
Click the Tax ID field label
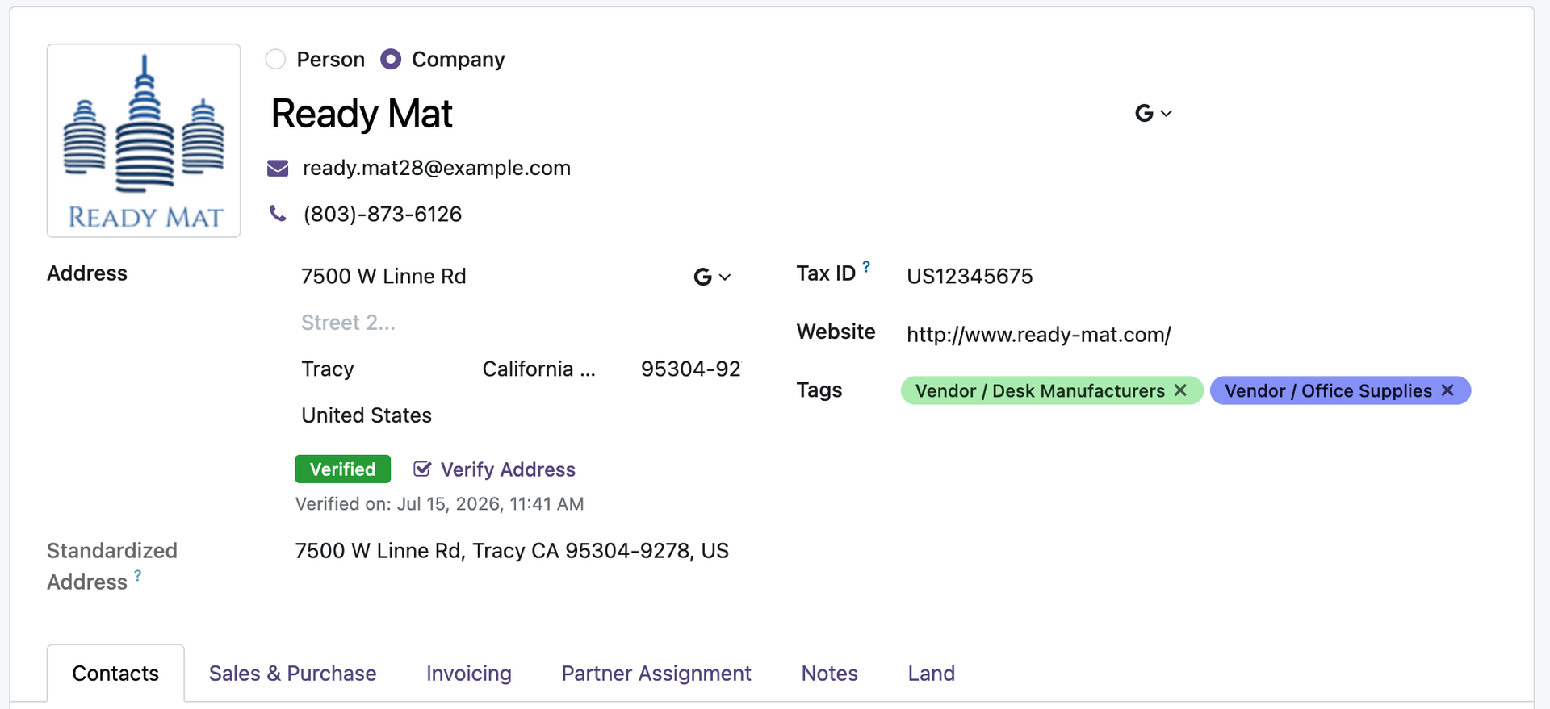pos(826,273)
